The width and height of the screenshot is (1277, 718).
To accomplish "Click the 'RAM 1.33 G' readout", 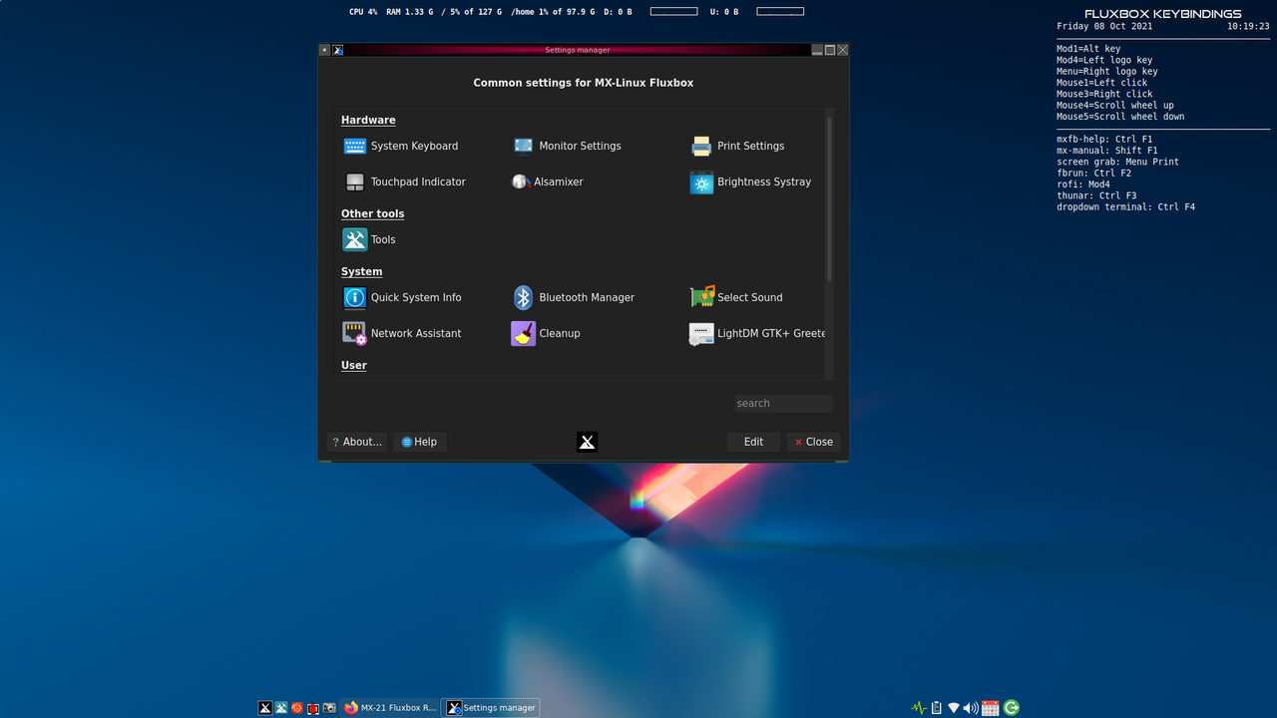I will tap(410, 12).
